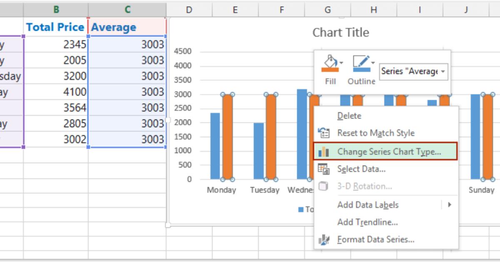Select cell containing 4100
500x262 pixels.
[56, 92]
